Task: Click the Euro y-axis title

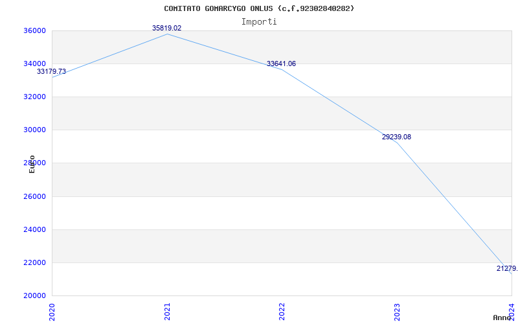Action: 32,164
